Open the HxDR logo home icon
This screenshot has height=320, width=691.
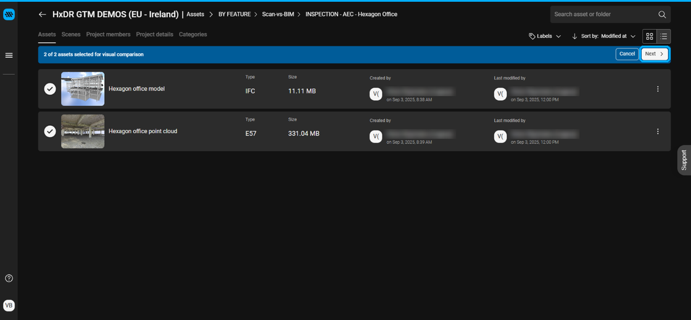[x=9, y=15]
